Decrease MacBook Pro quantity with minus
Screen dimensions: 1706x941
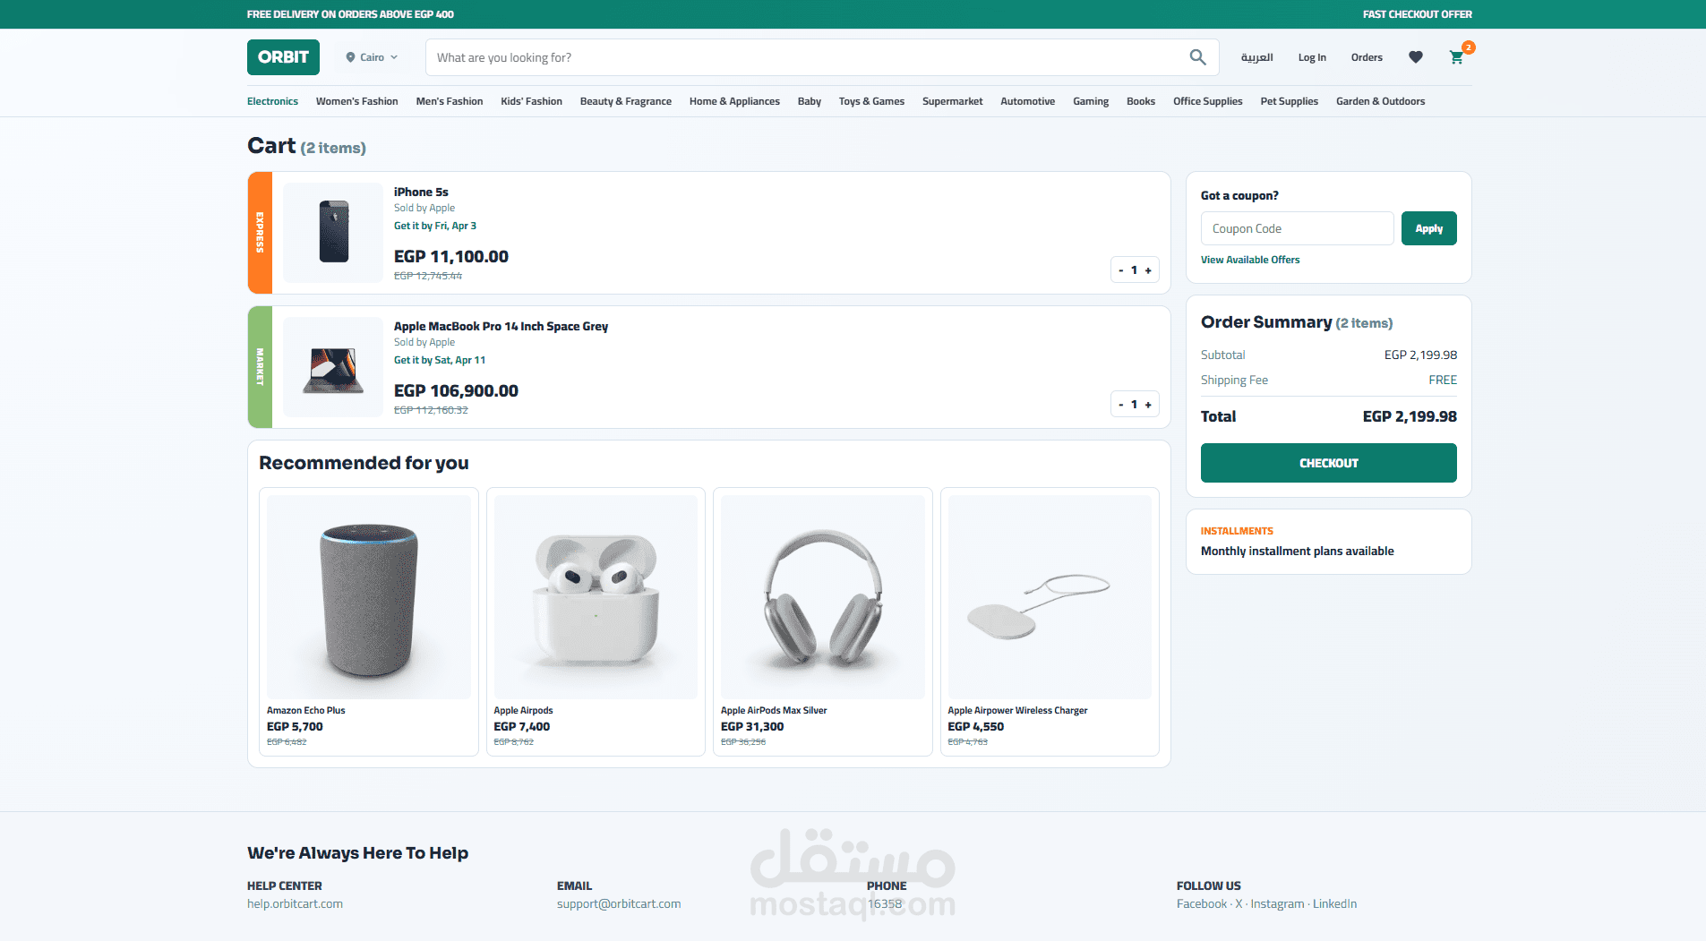(1120, 405)
